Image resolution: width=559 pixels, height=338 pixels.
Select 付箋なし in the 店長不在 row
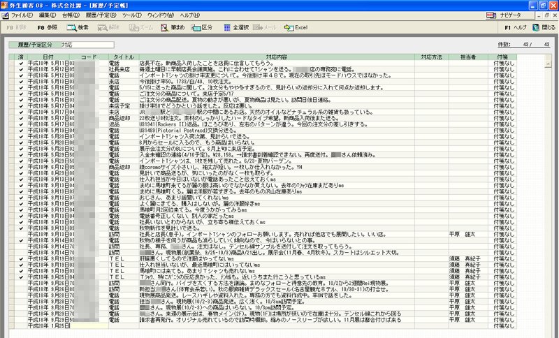click(x=504, y=64)
